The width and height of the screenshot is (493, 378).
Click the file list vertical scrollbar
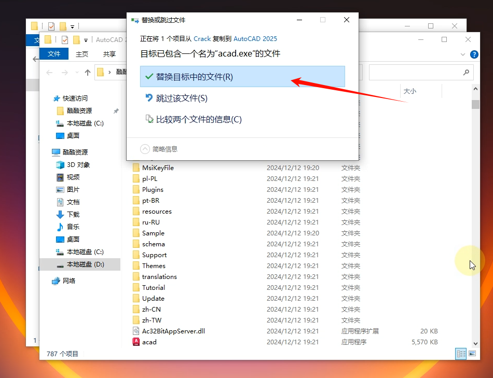(475, 207)
